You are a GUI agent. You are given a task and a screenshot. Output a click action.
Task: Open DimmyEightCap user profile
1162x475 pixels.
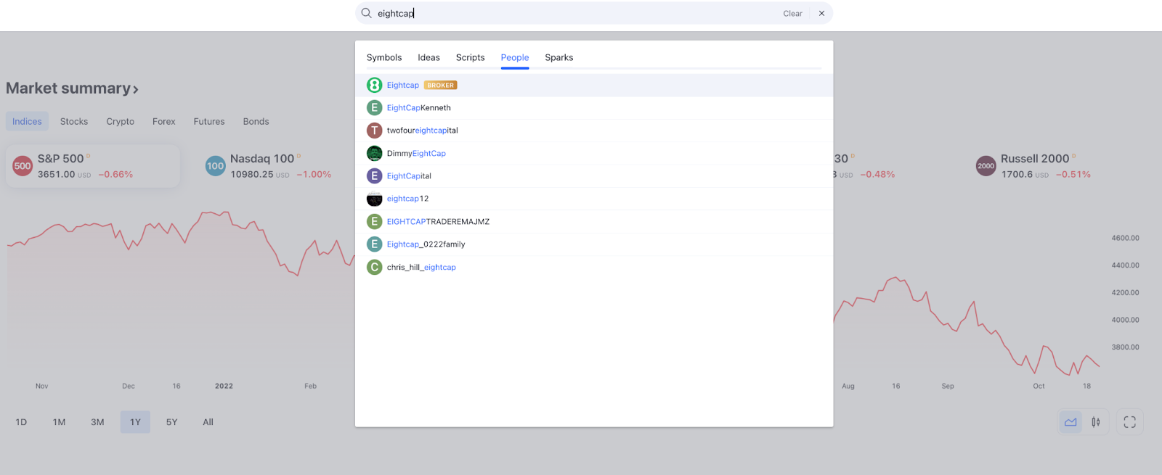(x=594, y=153)
